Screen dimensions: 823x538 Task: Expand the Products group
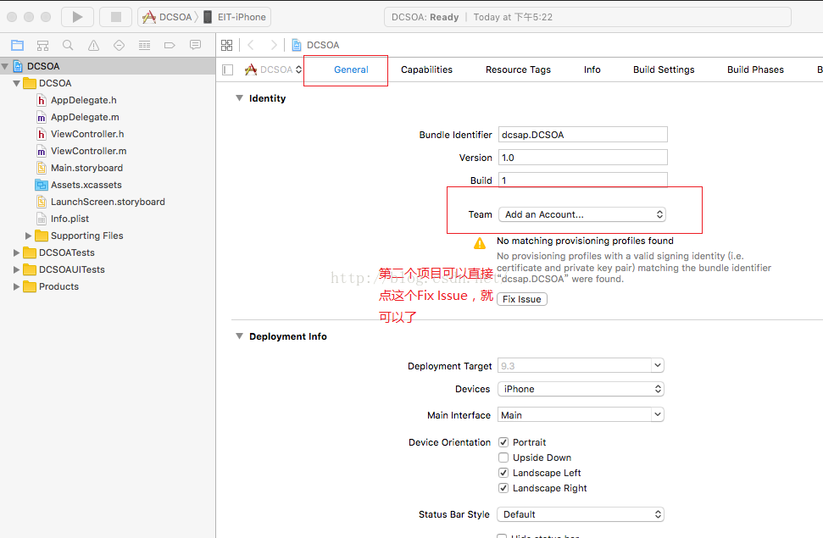tap(17, 286)
